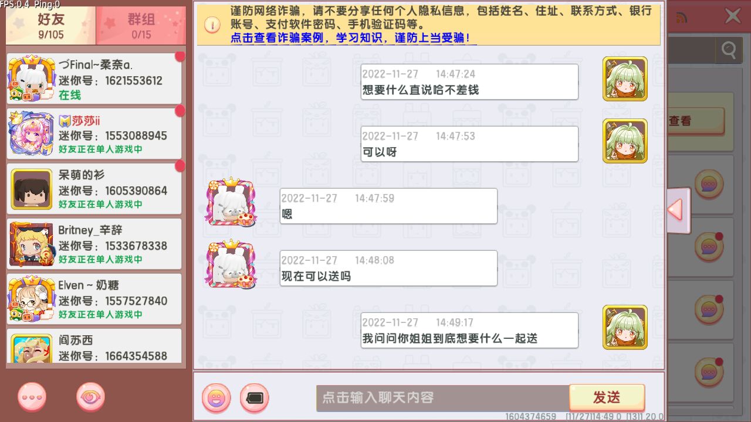Select friend づFinal~柔奈a. in the list

[94, 79]
